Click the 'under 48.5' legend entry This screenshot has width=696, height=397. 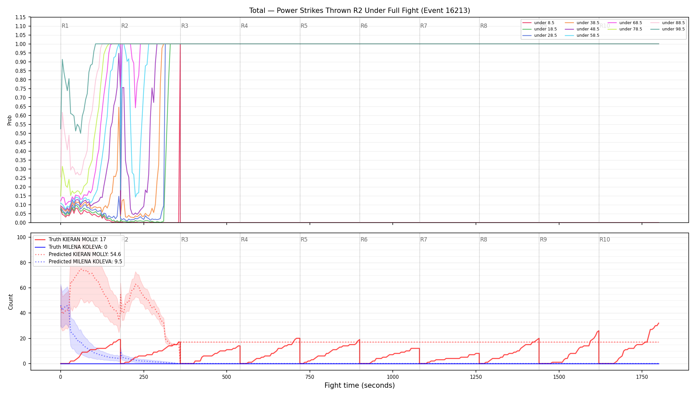[582, 29]
